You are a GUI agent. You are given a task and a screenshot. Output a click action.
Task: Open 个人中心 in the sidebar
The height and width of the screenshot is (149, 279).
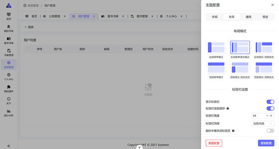pyautogui.click(x=9, y=77)
